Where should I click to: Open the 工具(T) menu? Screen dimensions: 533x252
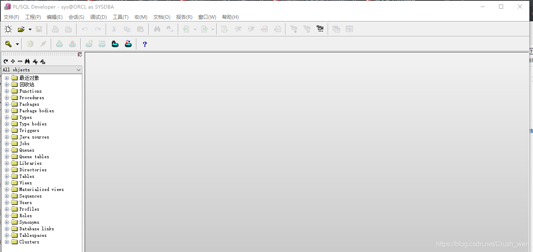120,17
